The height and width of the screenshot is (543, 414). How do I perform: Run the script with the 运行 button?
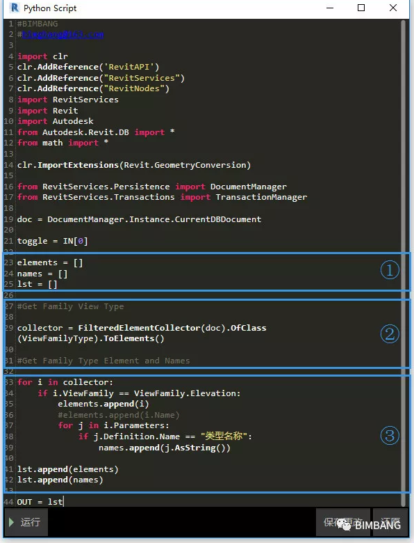pos(26,522)
